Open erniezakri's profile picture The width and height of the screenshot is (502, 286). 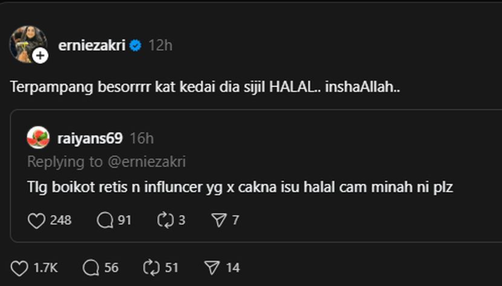coord(25,42)
